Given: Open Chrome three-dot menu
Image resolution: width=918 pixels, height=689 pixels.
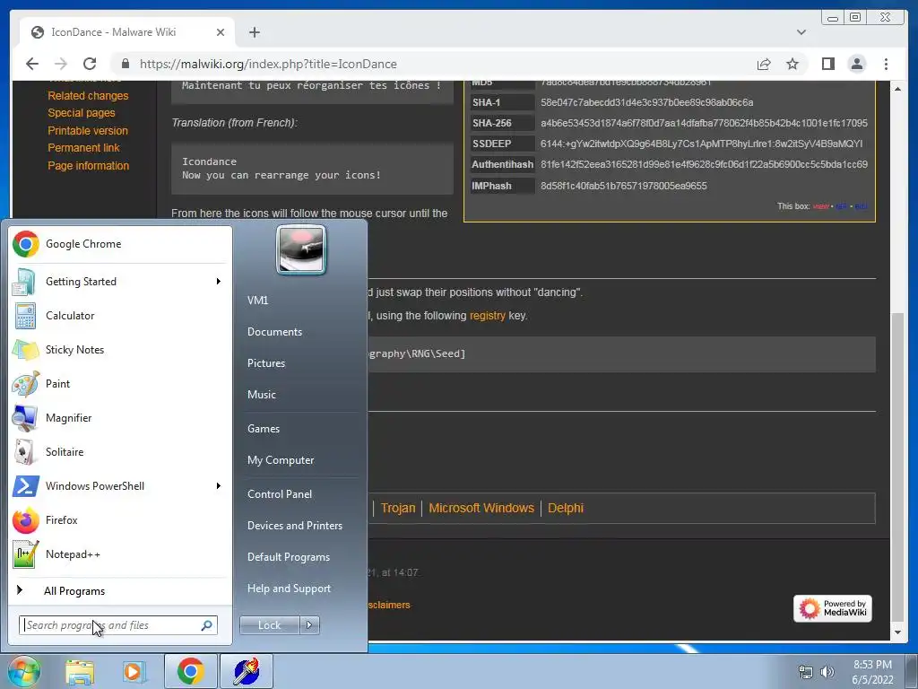Looking at the screenshot, I should [886, 64].
